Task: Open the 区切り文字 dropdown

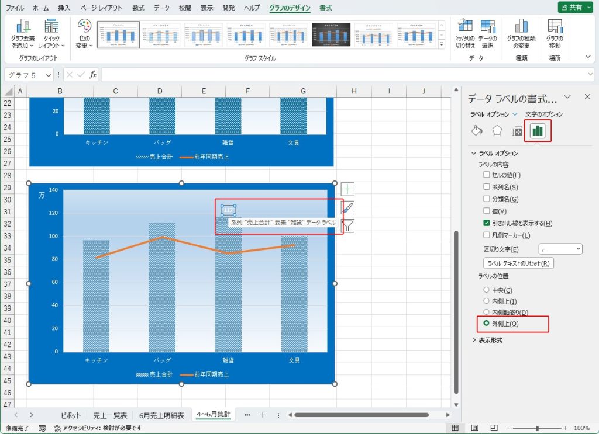Action: click(x=560, y=249)
